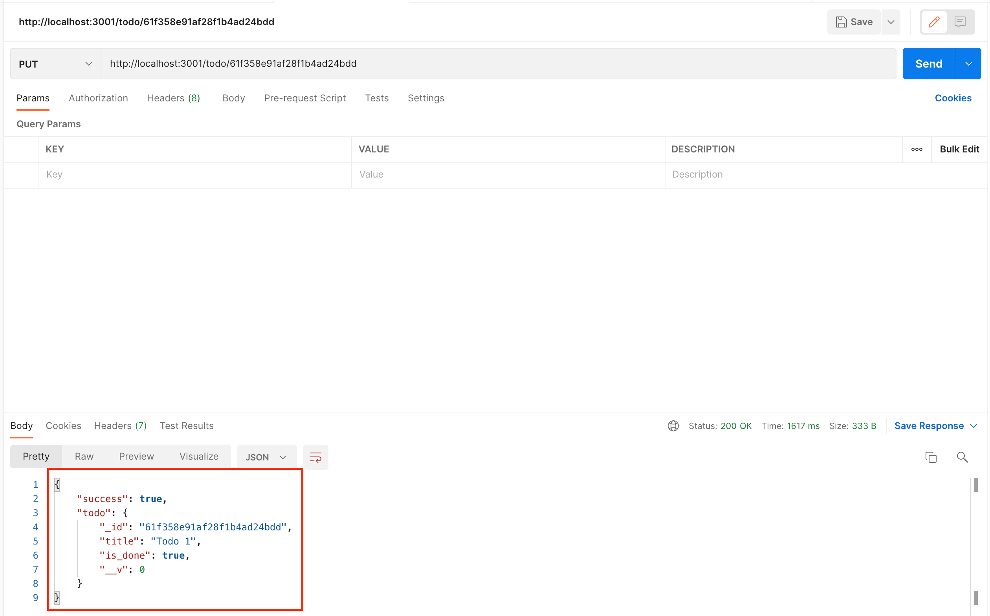Click Bulk Edit for query params
Viewport: 990px width, 616px height.
point(959,149)
